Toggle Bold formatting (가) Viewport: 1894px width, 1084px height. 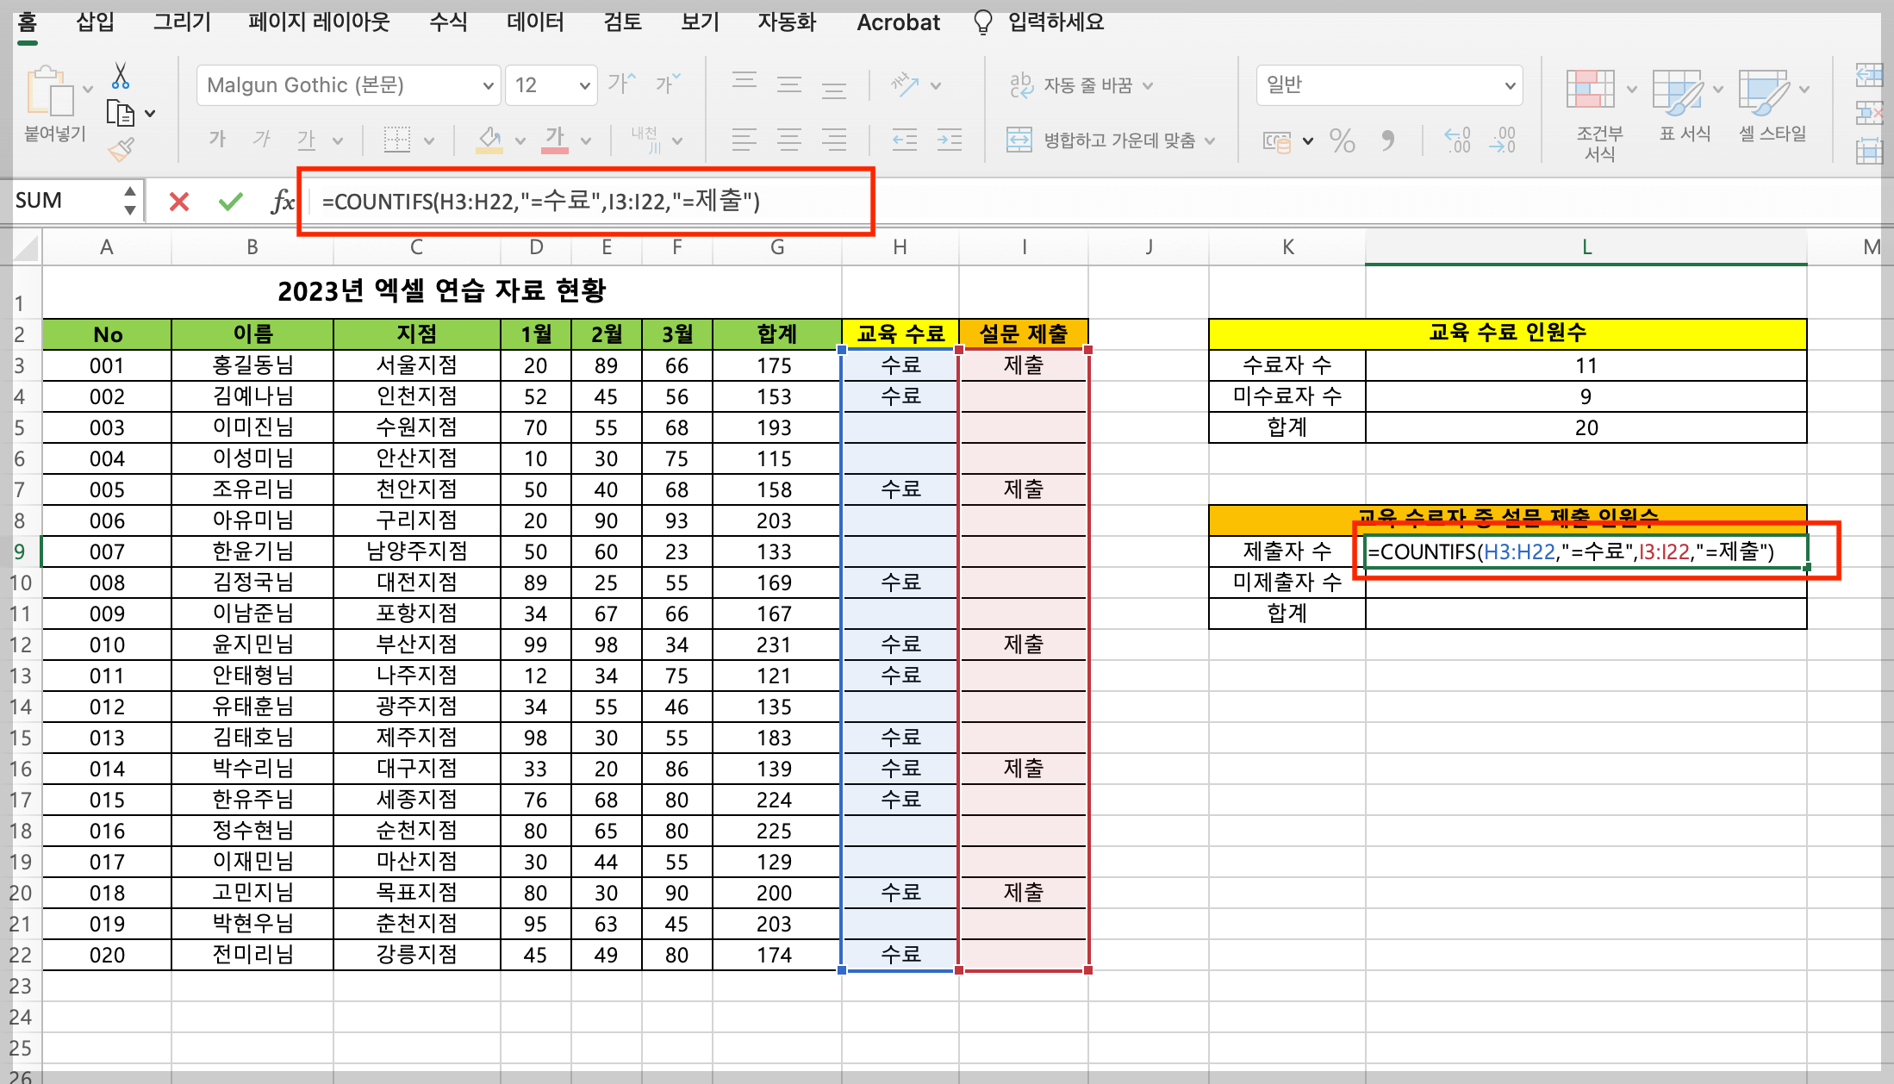click(x=215, y=140)
